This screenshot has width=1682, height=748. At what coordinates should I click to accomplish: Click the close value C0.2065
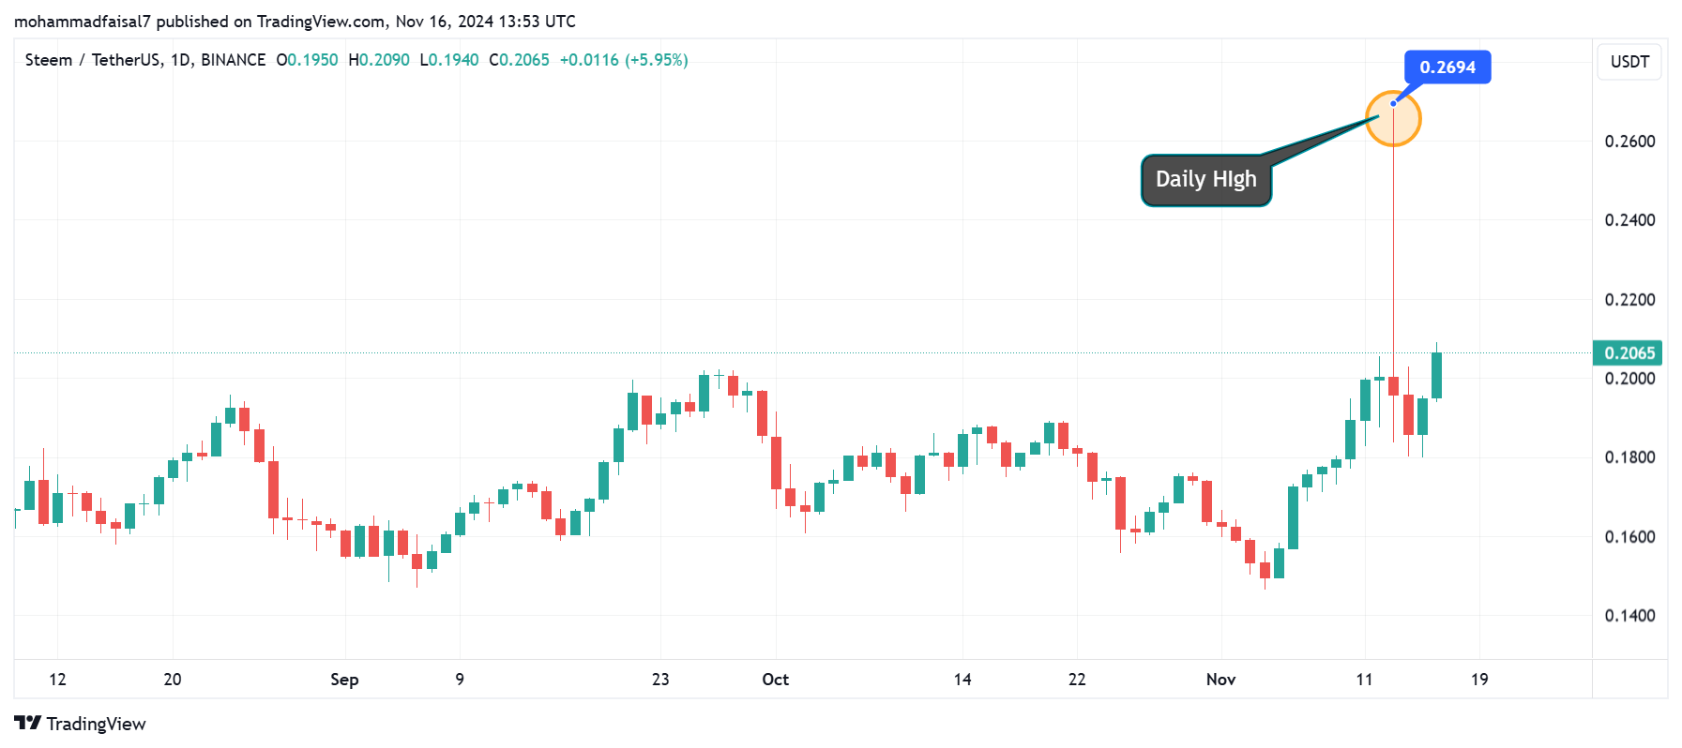519,60
